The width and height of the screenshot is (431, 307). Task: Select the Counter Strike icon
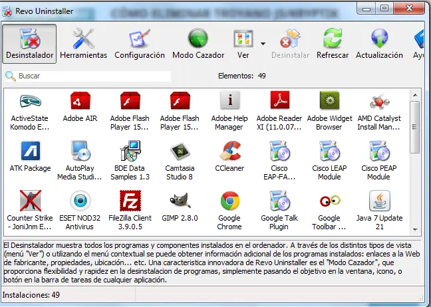(x=30, y=201)
